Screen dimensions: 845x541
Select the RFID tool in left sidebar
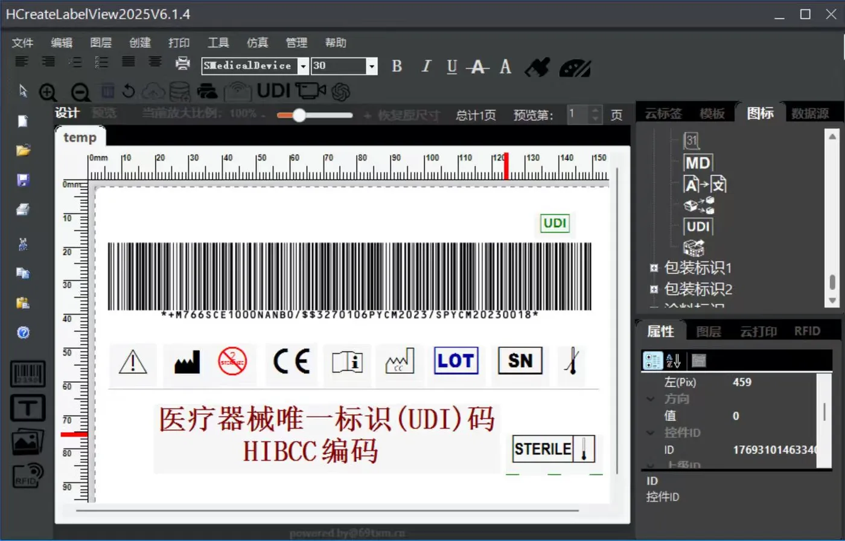[x=28, y=475]
